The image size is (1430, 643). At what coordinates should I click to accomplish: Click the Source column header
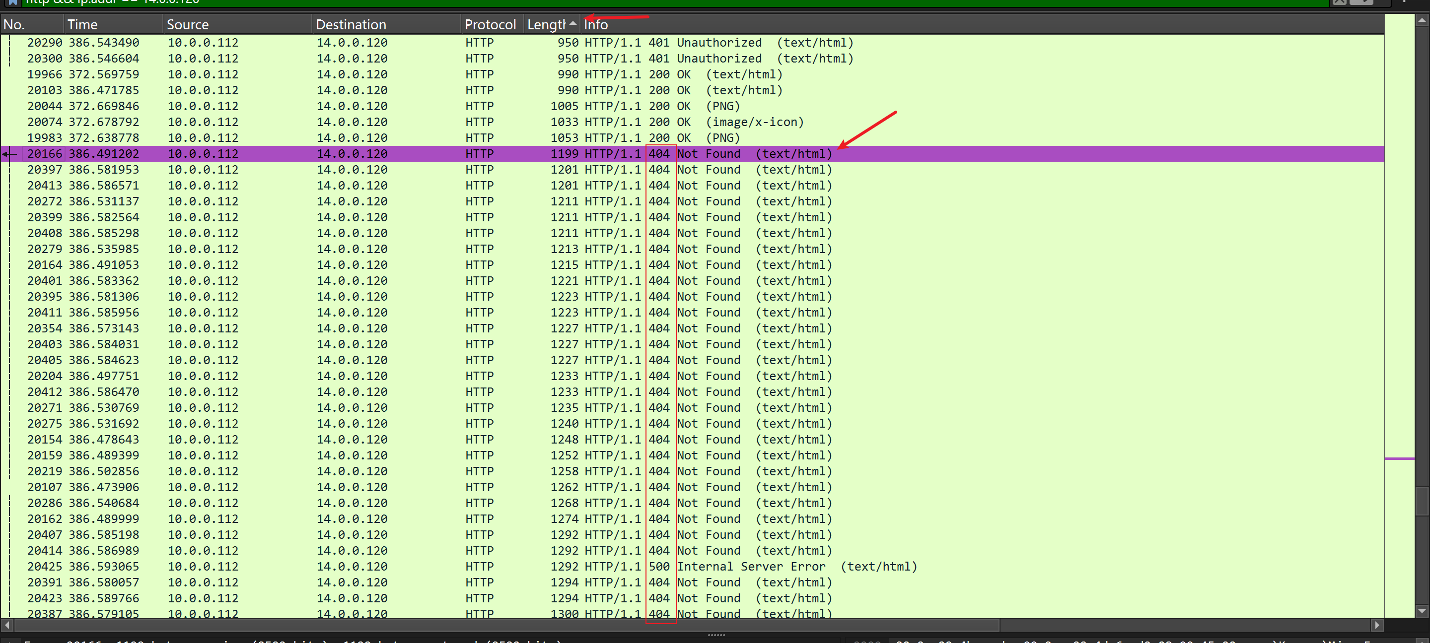tap(188, 24)
